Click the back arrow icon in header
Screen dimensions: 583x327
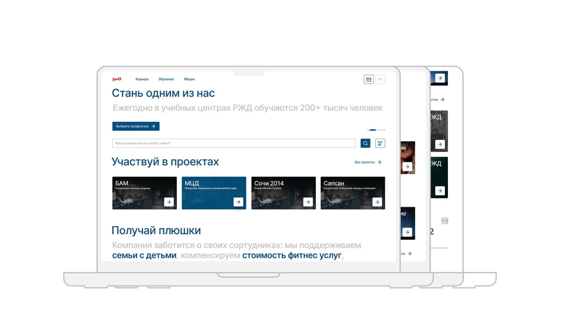click(380, 79)
